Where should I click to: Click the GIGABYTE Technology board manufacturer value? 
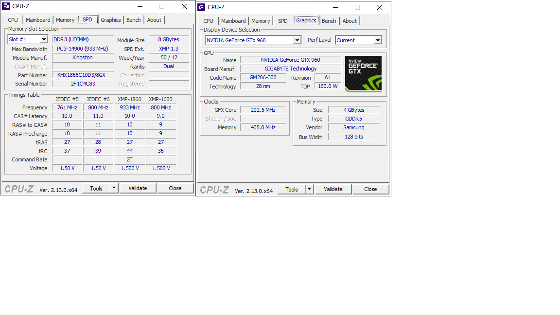[x=290, y=69]
